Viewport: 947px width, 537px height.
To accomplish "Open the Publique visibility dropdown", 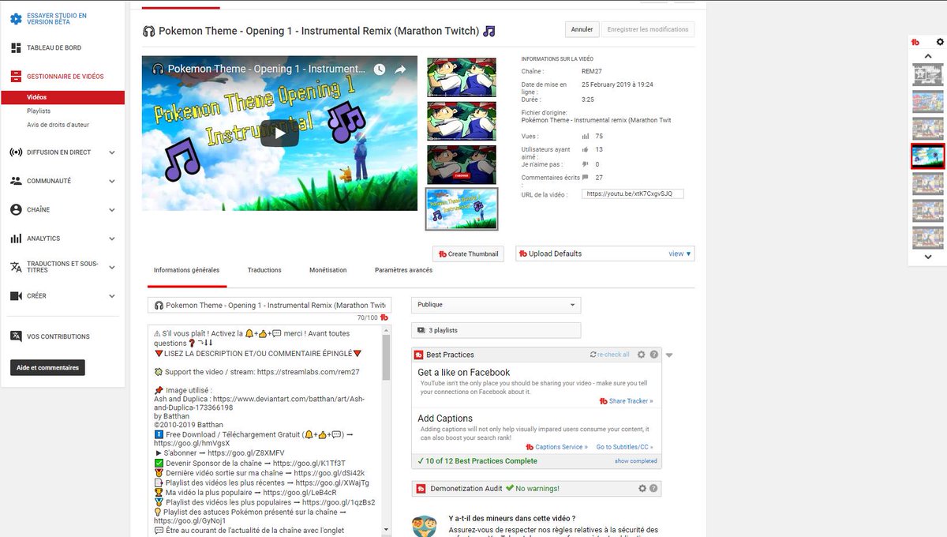I will pyautogui.click(x=496, y=305).
